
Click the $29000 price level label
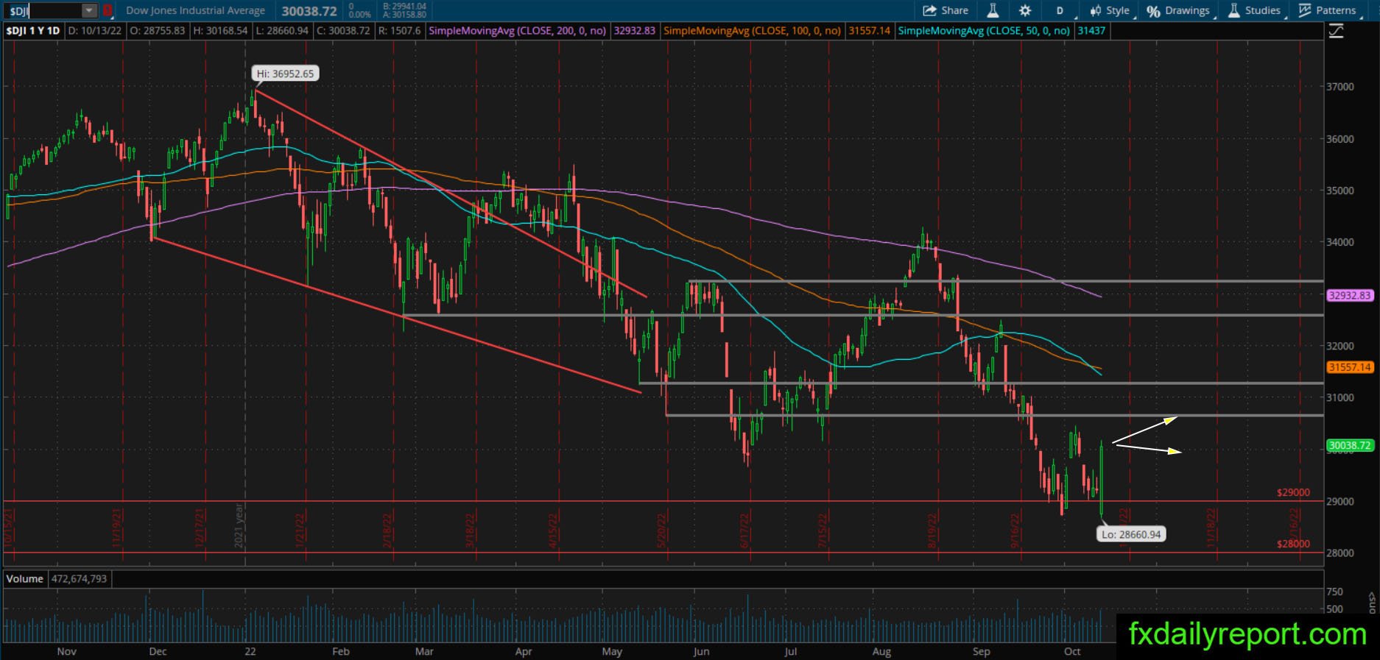(x=1294, y=492)
